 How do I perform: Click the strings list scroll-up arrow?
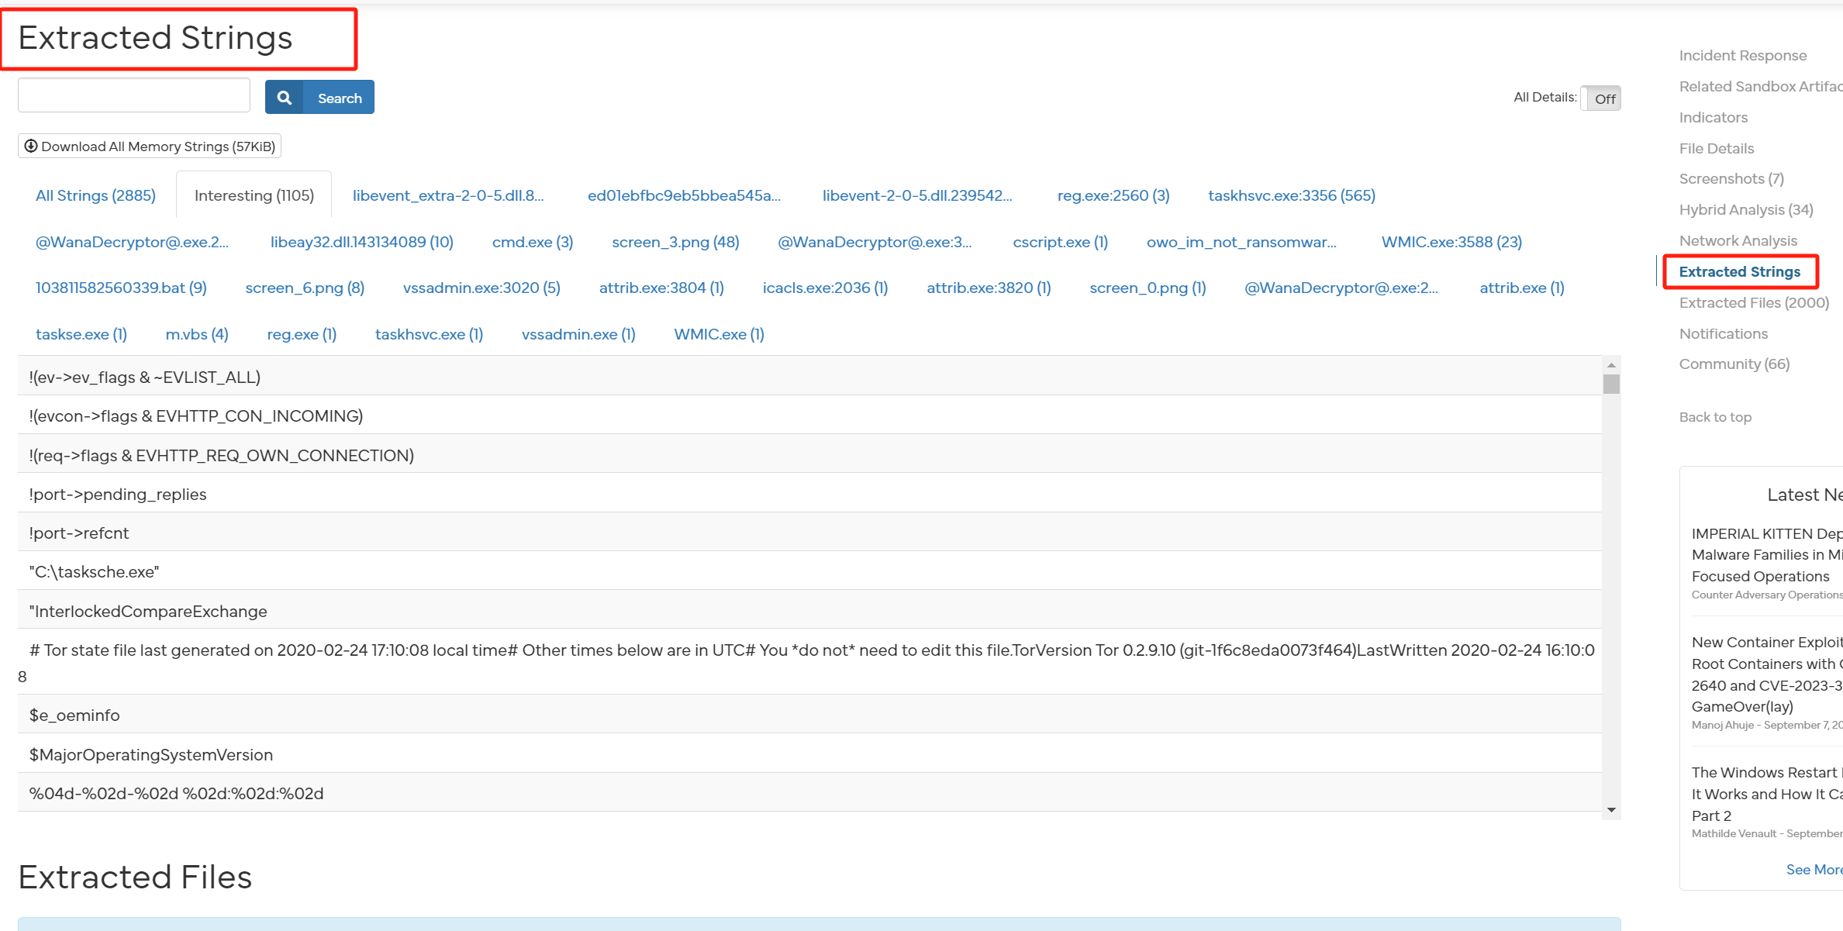(x=1611, y=364)
